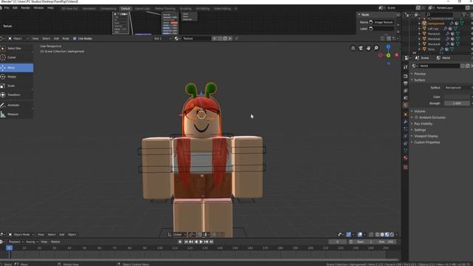The image size is (473, 266).
Task: Collapse the Surface panel
Action: tap(419, 80)
